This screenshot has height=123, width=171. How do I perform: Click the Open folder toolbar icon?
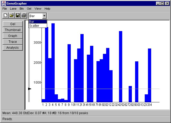(x=12, y=16)
